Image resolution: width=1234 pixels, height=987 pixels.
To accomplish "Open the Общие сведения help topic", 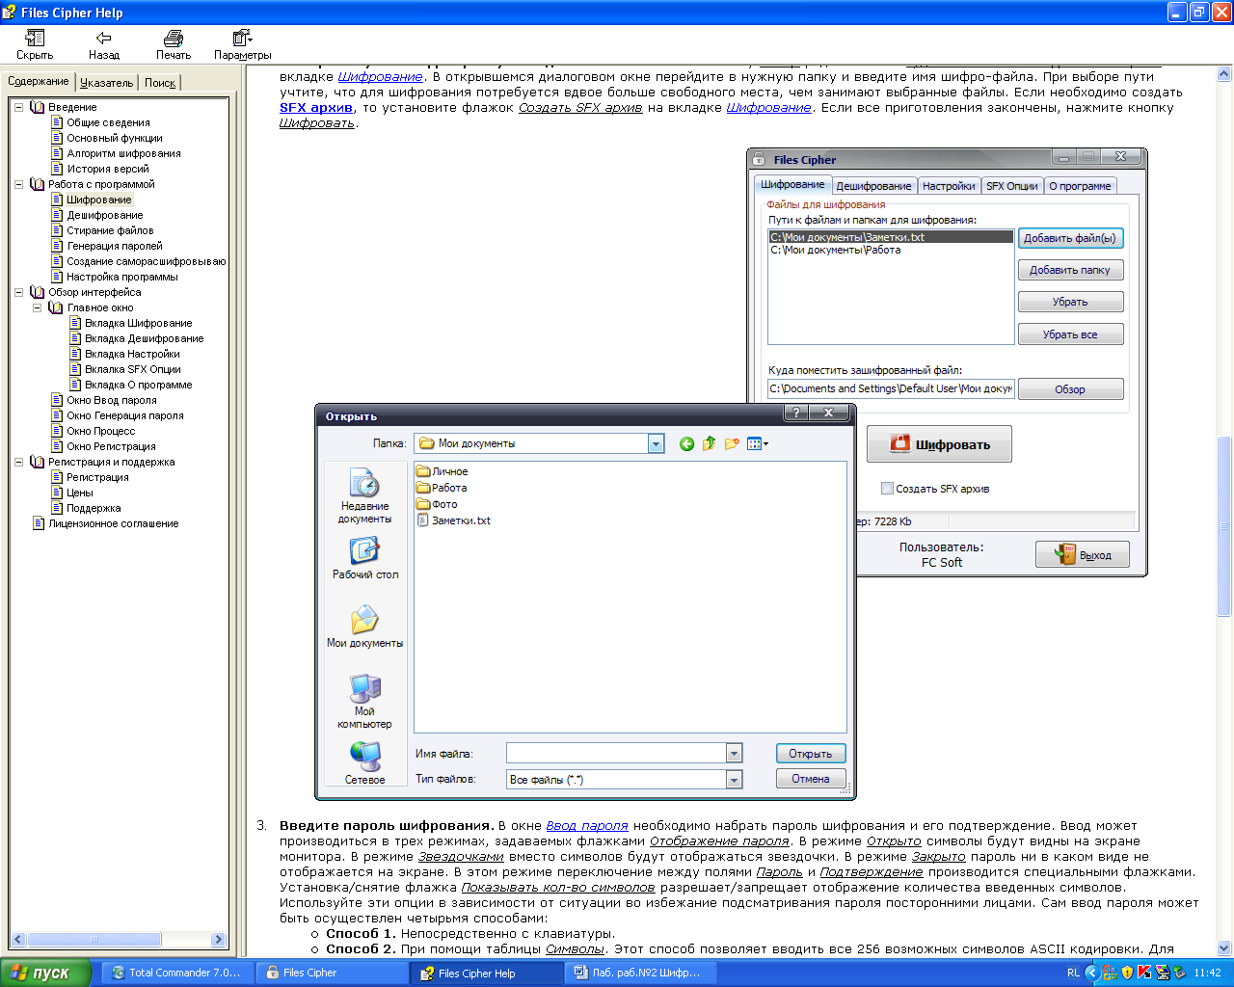I will [108, 122].
